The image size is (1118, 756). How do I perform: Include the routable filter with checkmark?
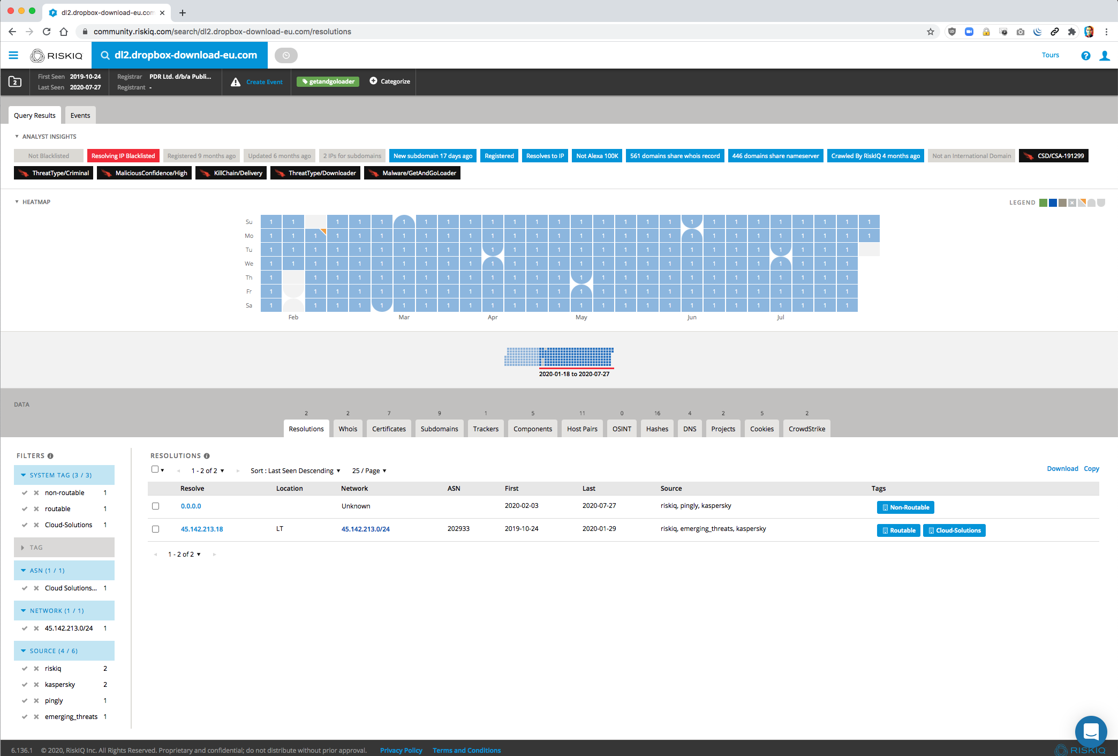[25, 509]
